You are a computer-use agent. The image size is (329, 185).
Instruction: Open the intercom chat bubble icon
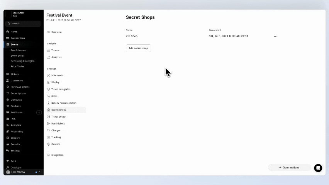318,168
